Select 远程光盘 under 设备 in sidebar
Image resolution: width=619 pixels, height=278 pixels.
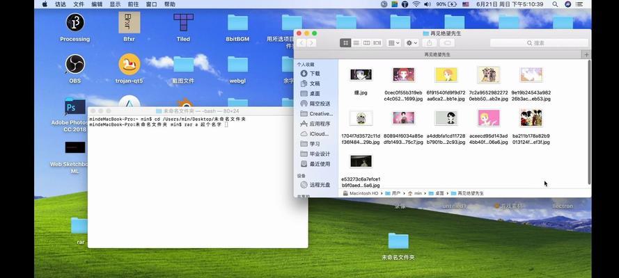click(x=315, y=185)
